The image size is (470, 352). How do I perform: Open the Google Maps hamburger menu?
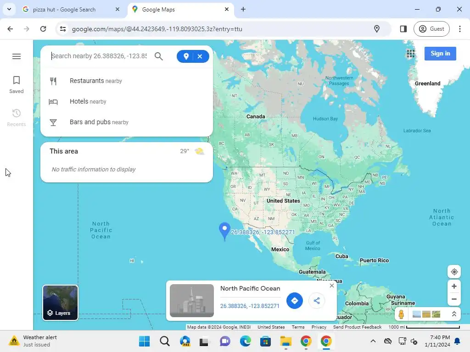17,56
